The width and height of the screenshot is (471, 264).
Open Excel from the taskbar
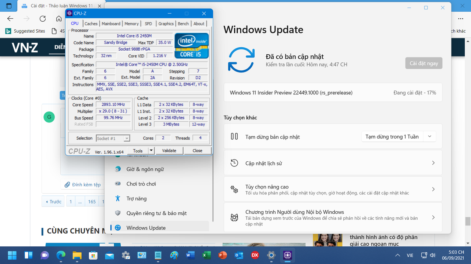tap(206, 255)
